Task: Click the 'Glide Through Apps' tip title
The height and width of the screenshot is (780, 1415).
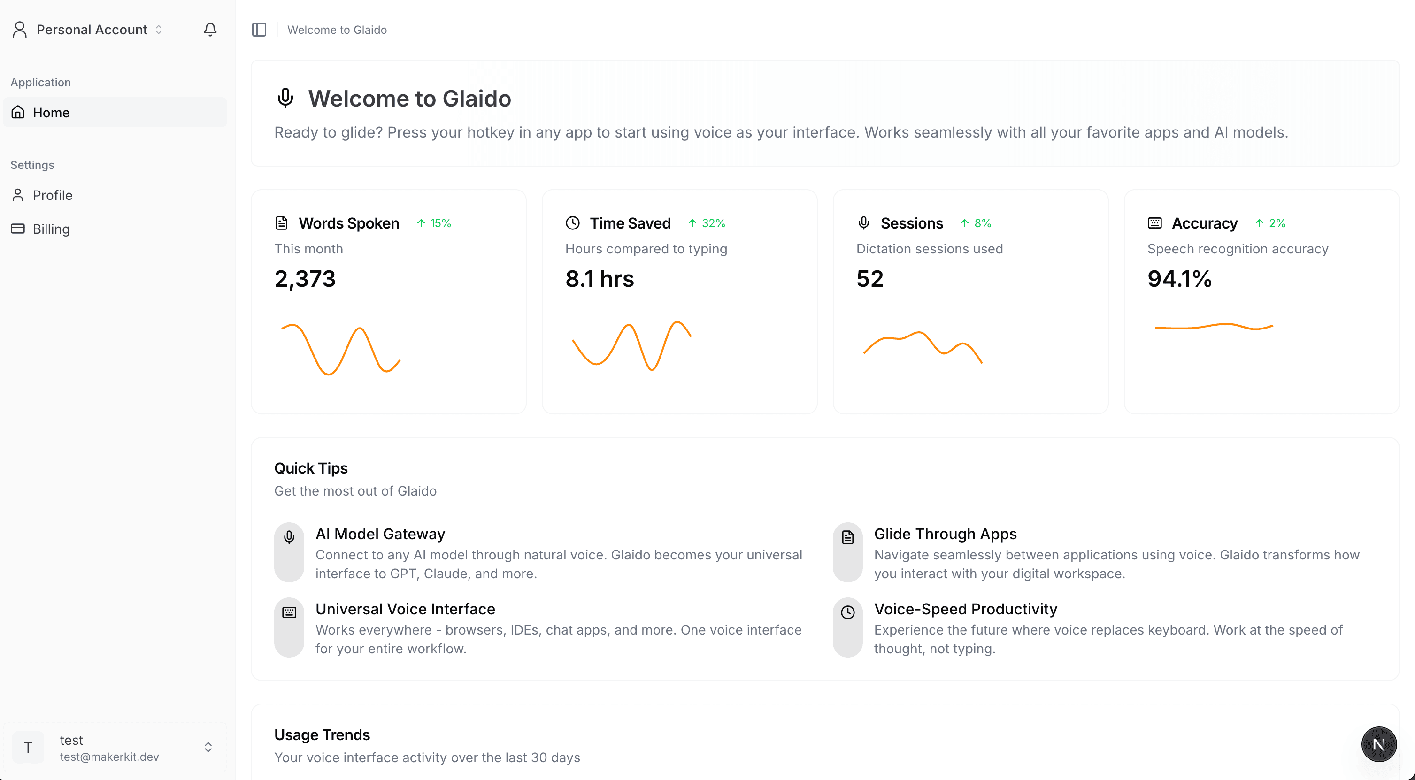Action: 946,534
